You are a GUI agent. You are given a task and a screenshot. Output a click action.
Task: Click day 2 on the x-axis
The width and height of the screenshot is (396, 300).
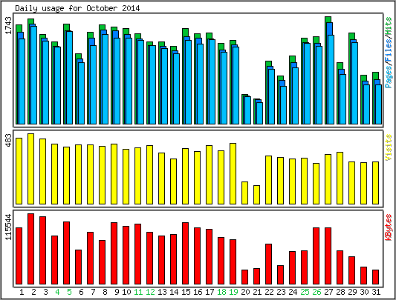(33, 292)
